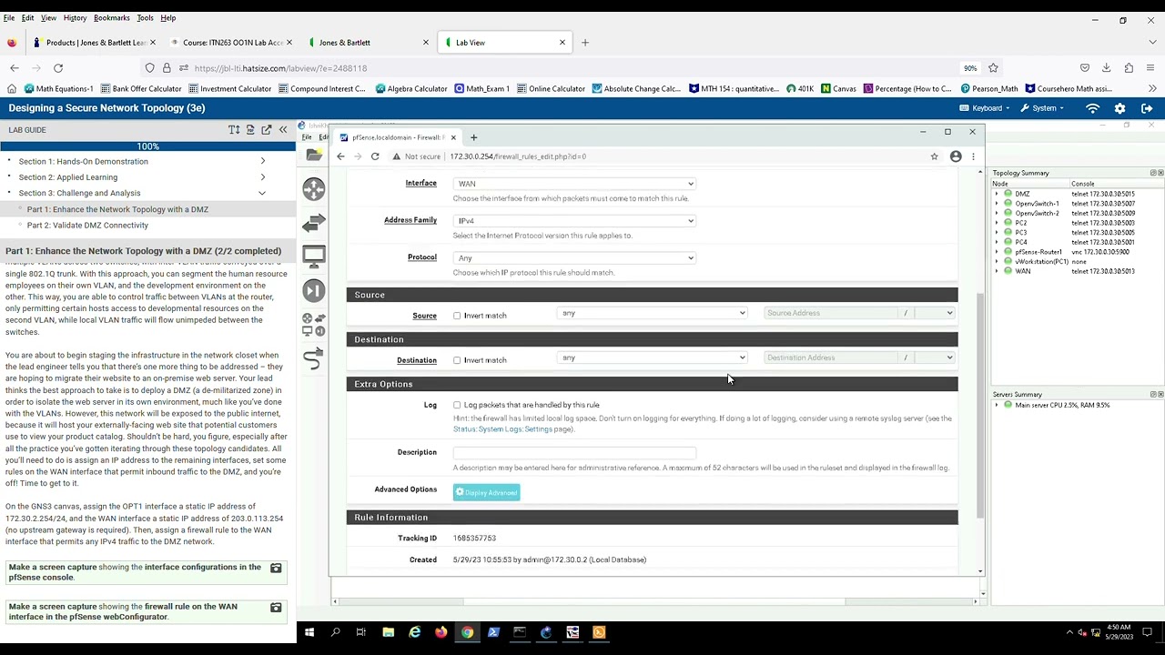Image resolution: width=1165 pixels, height=655 pixels.
Task: Open Firefox Bookmarks menu
Action: [112, 18]
